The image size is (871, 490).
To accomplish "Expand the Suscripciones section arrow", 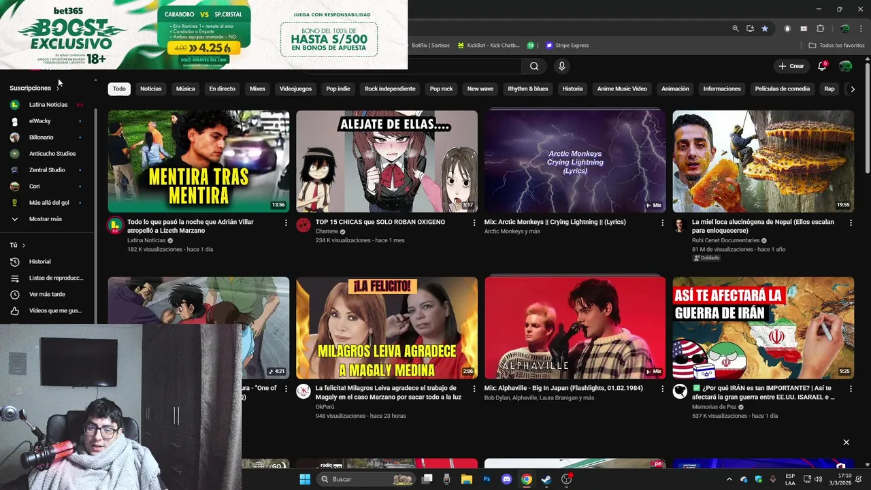I will [58, 88].
